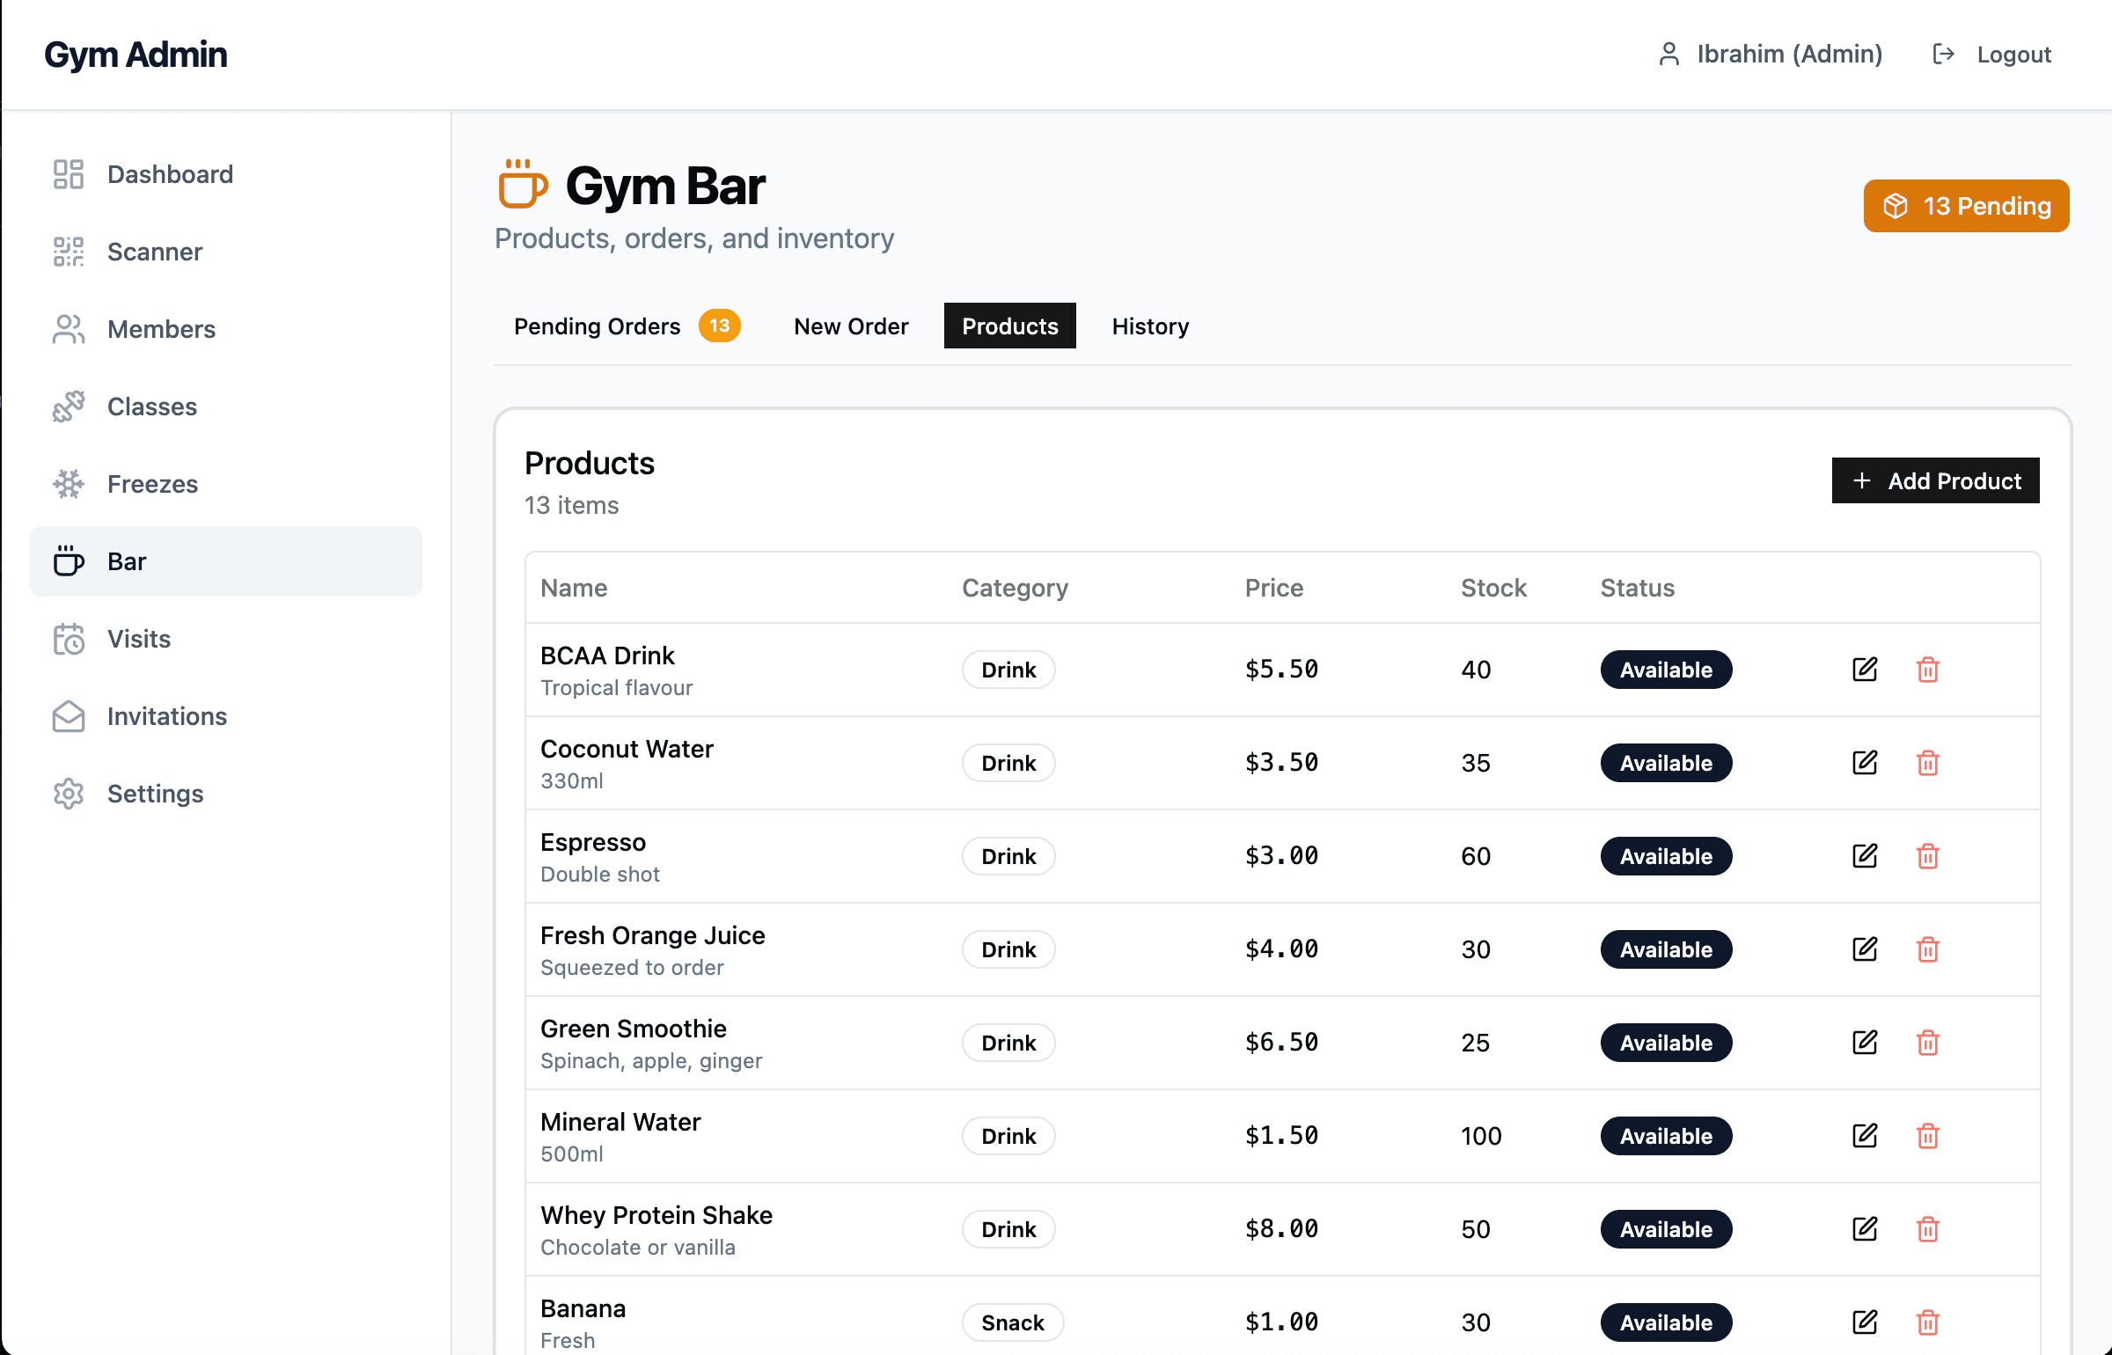This screenshot has width=2112, height=1355.
Task: Edit the Espresso product row
Action: [1865, 856]
